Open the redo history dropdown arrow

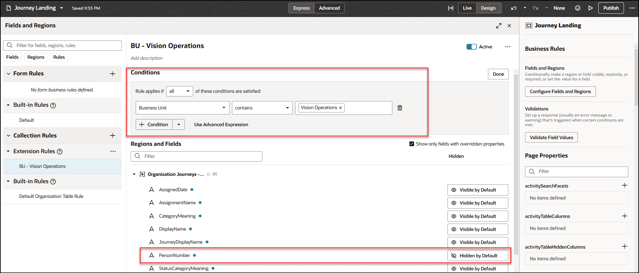coord(546,8)
